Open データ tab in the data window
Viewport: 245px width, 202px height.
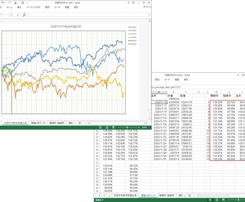pyautogui.click(x=167, y=80)
